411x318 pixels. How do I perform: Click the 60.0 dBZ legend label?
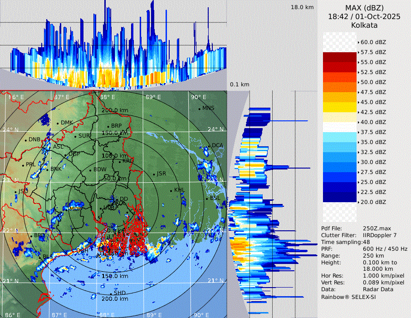click(373, 42)
